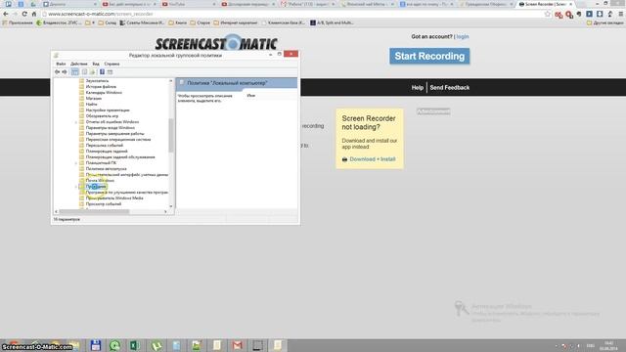The image size is (626, 352).
Task: Select the Планировщик заданий обслуживания folder
Action: [120, 157]
